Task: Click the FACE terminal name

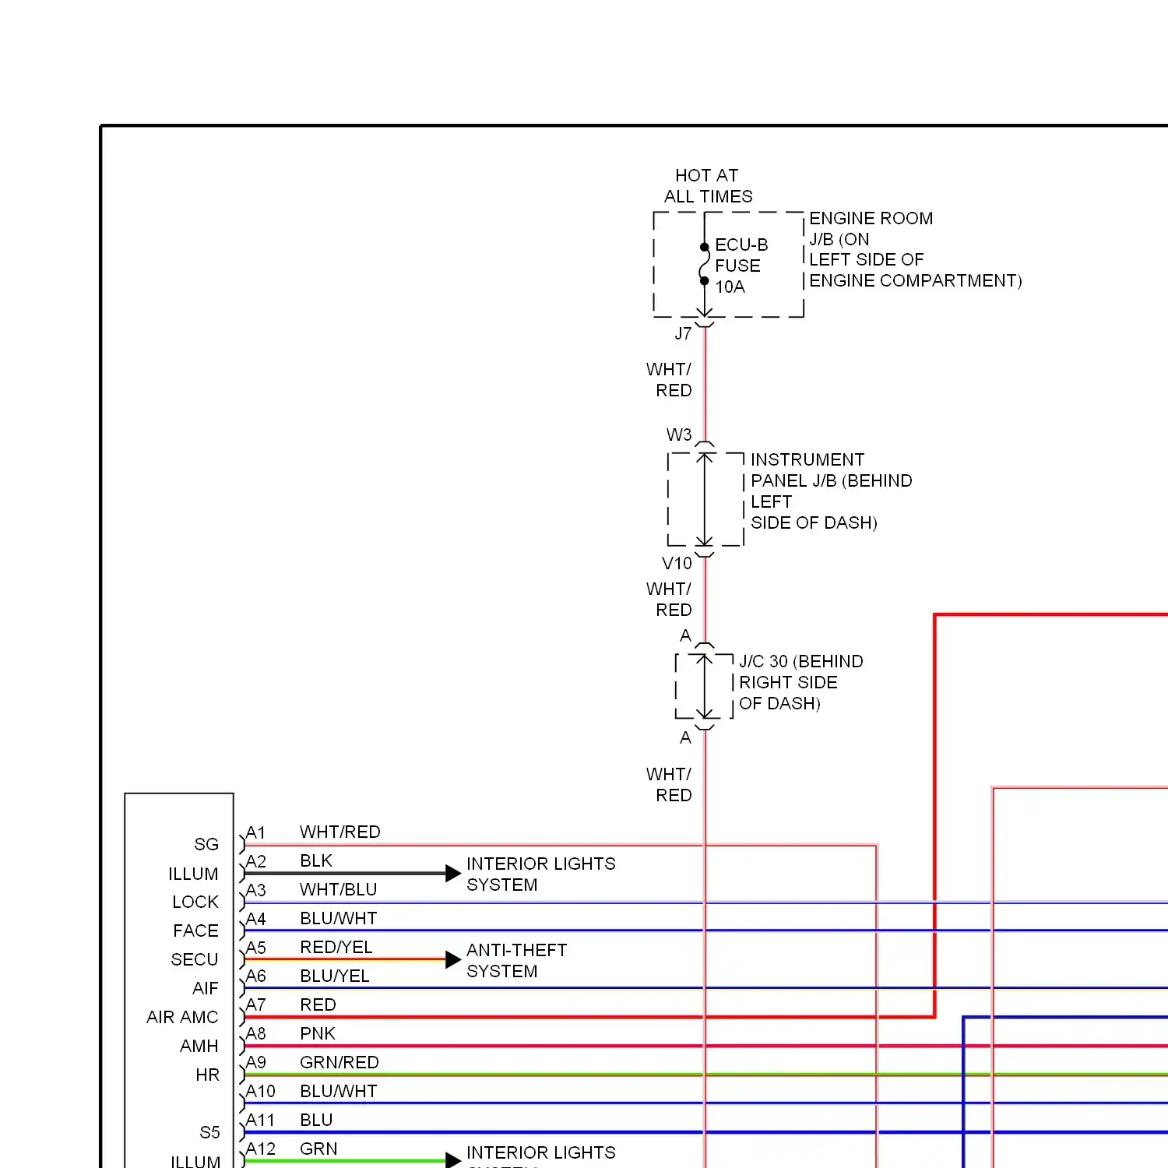Action: tap(195, 931)
